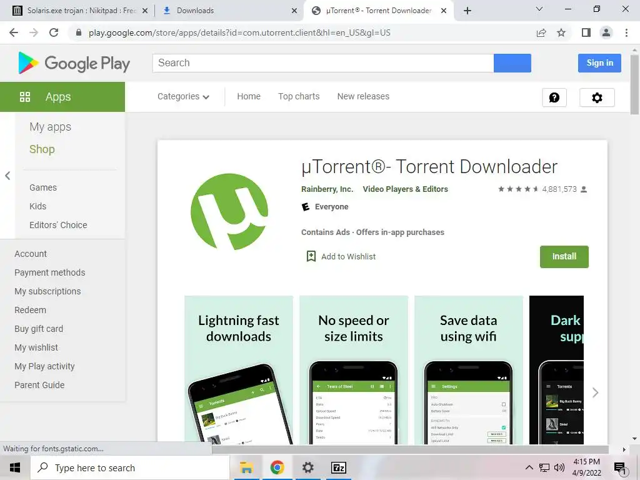Collapse the left sidebar arrow

(7, 176)
